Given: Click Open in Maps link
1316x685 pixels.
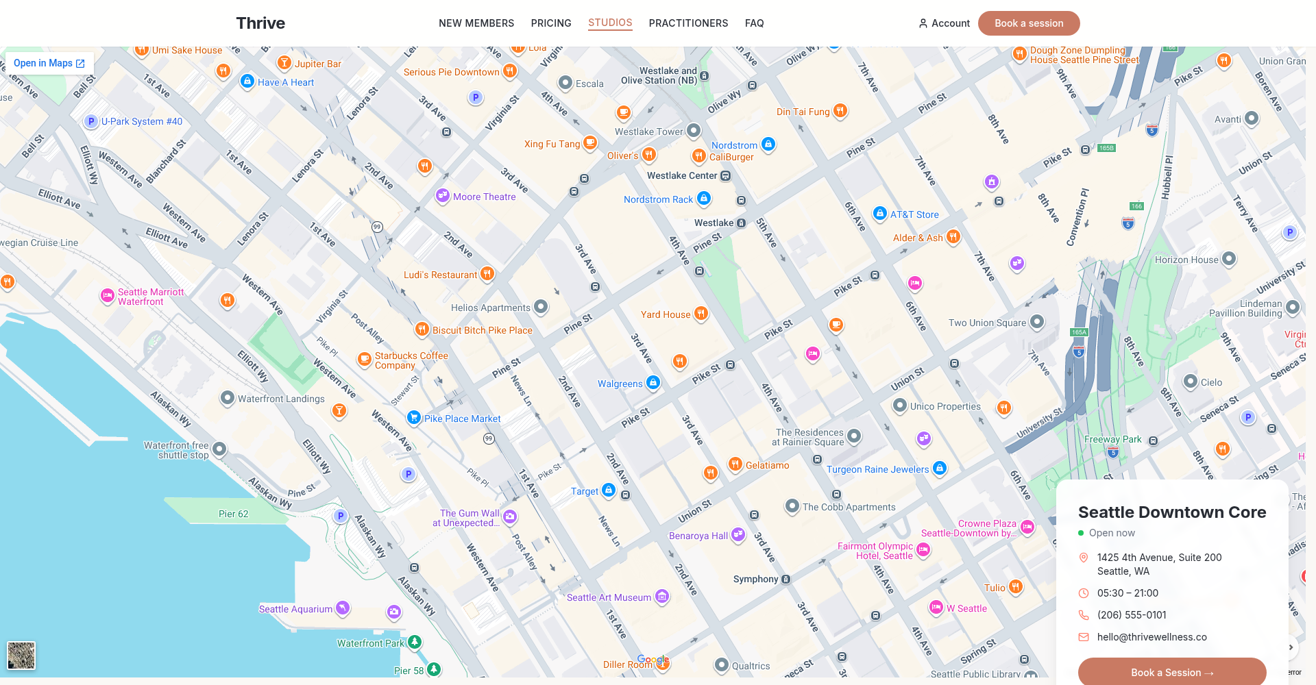Looking at the screenshot, I should tap(49, 63).
